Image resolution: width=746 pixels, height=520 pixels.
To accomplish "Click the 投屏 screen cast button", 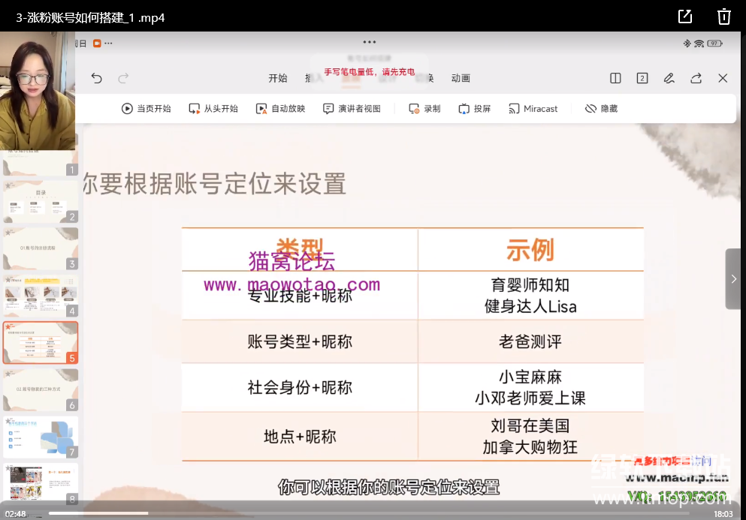I will [475, 109].
